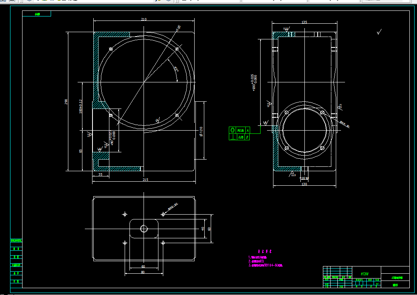Pick the 100±0.12 dimension label
This screenshot has width=417, height=295.
[x=80, y=107]
